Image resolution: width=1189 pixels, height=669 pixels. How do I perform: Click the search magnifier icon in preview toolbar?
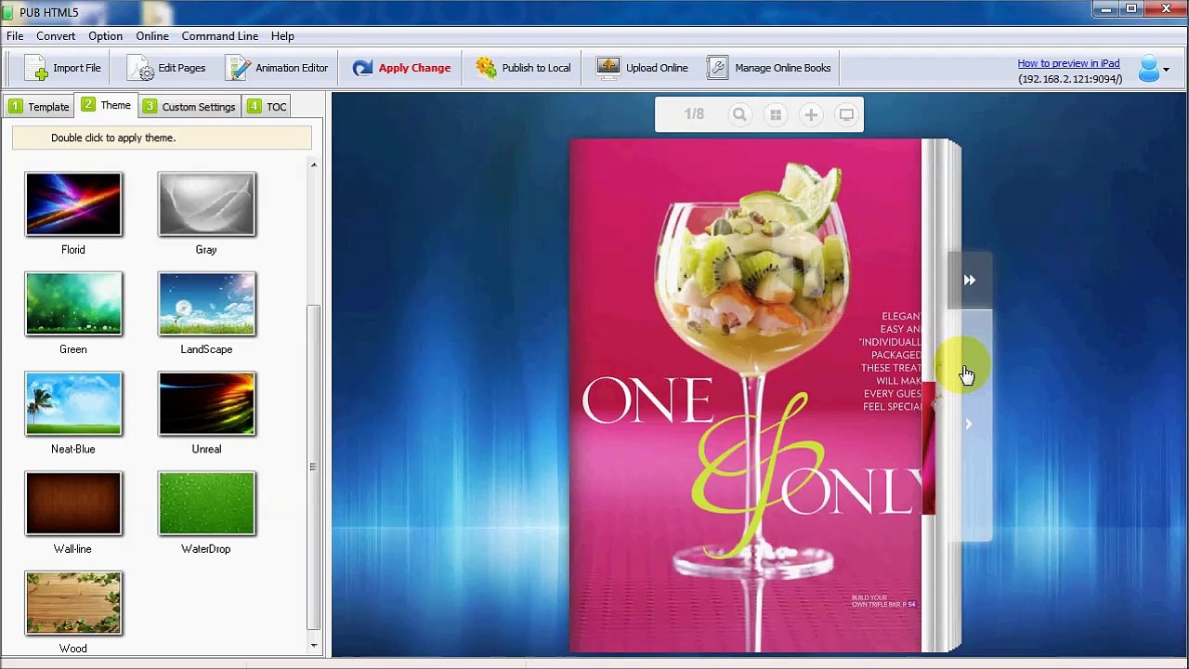[x=739, y=115]
